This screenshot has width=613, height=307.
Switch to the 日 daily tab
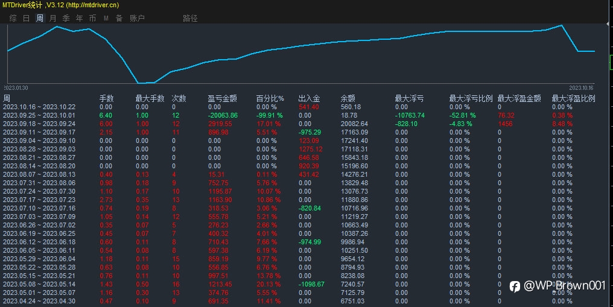[x=26, y=18]
